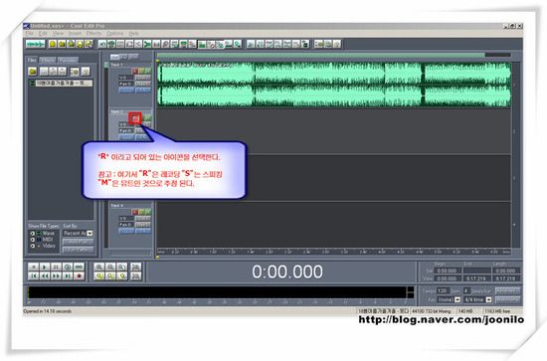
Task: Mute Track 4 with the M button
Action: click(148, 212)
